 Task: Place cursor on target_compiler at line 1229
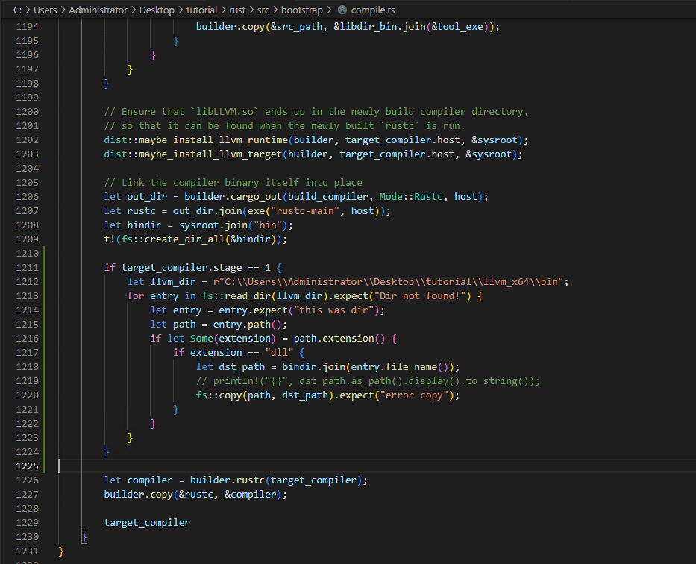146,522
